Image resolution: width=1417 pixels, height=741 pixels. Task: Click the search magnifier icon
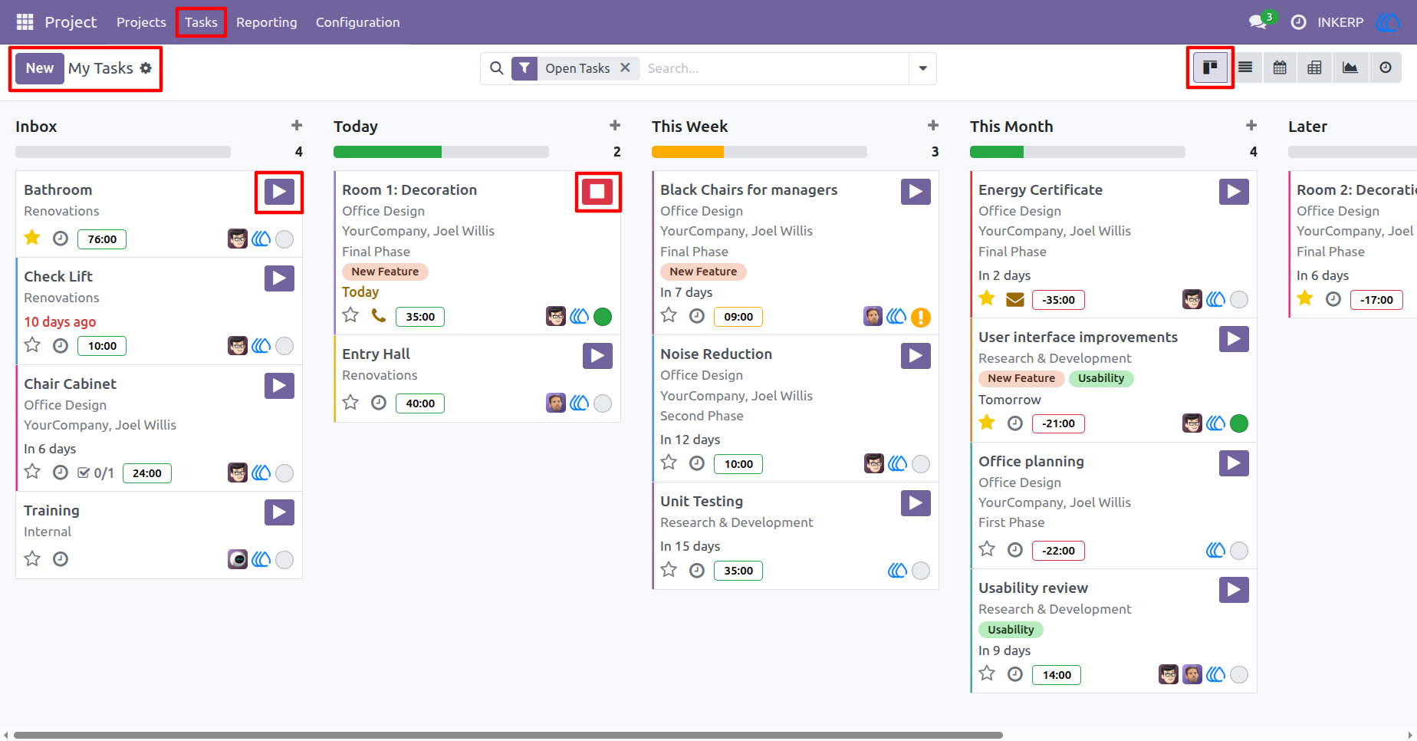(497, 68)
